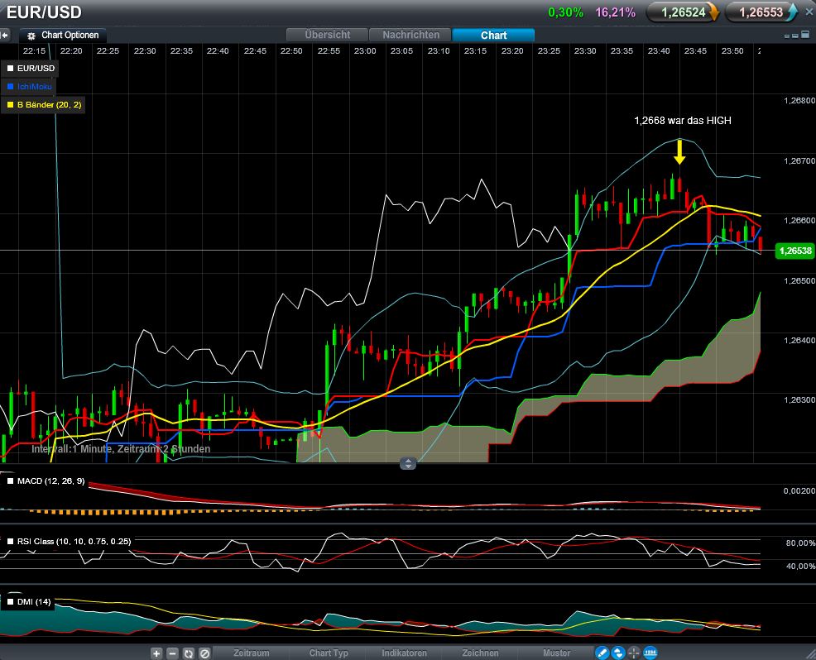The image size is (816, 660).
Task: Click the blue 1234 values icon
Action: (650, 653)
